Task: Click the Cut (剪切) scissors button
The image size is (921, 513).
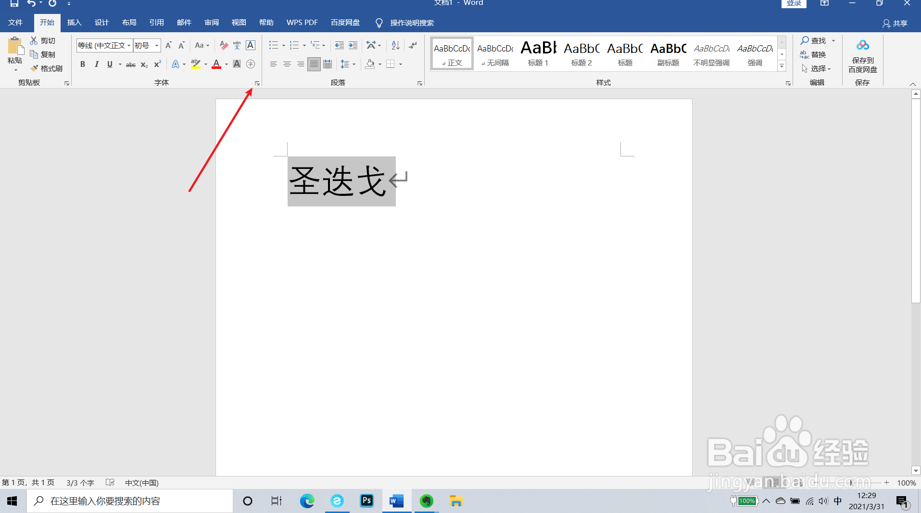Action: (x=42, y=41)
